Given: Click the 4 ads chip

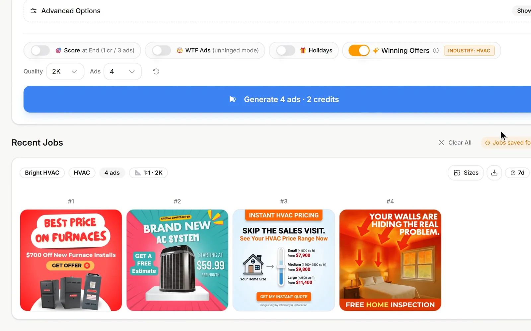Looking at the screenshot, I should [x=112, y=173].
